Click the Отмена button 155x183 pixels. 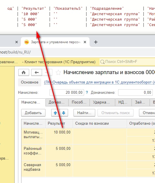pyautogui.click(x=147, y=113)
